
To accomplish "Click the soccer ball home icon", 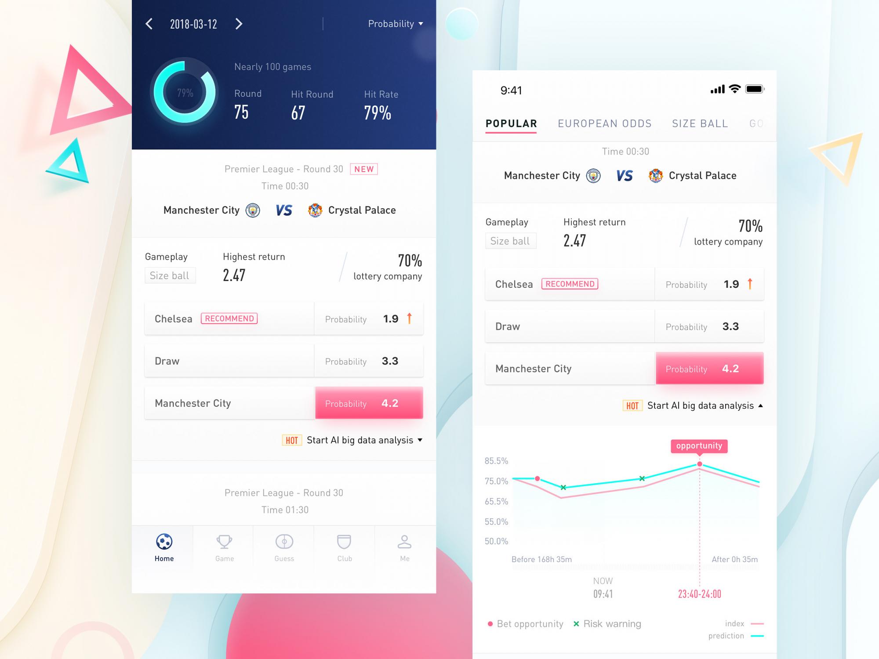I will coord(165,543).
